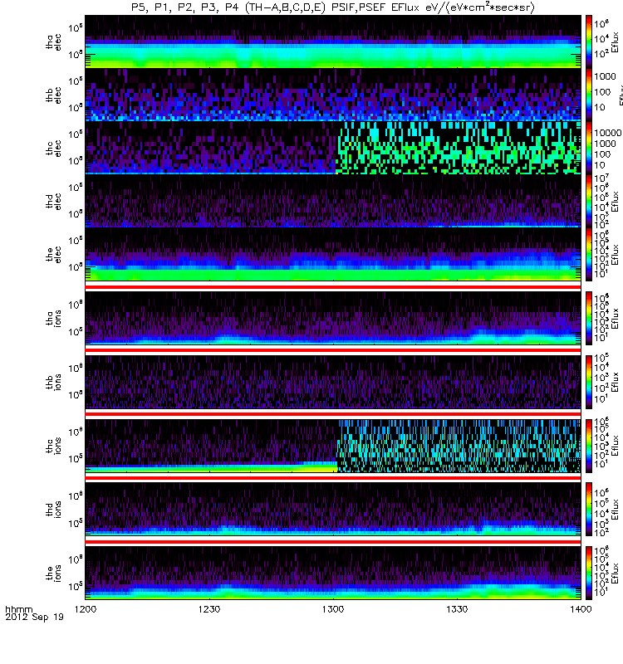Click inside the 'the ions' spectrogram panel
The height and width of the screenshot is (664, 623).
(x=333, y=573)
